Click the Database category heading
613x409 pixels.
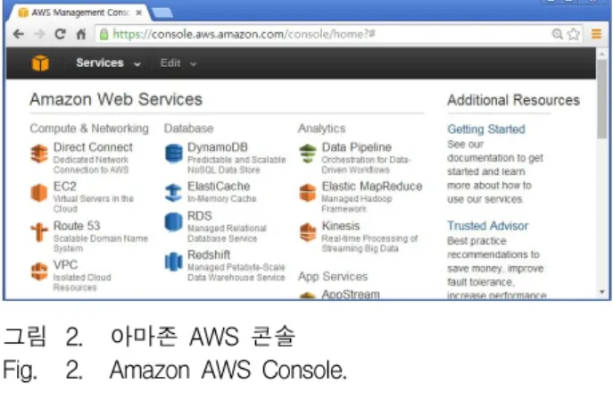[188, 129]
